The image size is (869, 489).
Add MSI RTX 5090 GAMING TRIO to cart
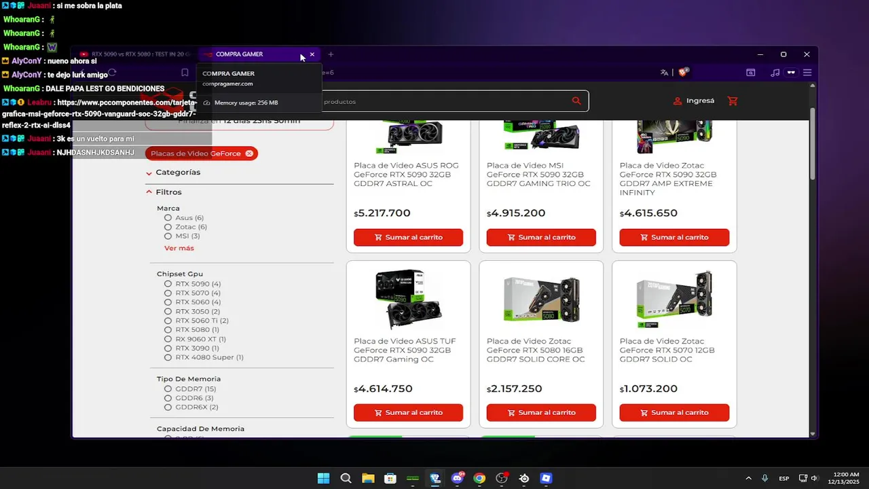[541, 237]
